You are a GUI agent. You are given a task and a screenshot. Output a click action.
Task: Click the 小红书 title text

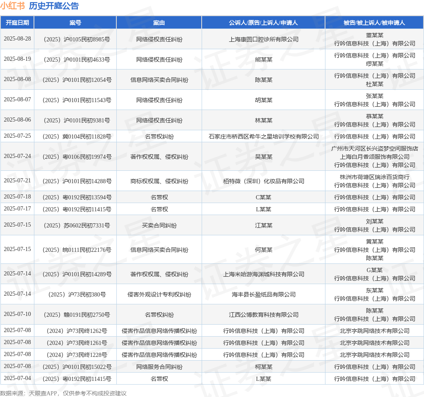(x=12, y=6)
